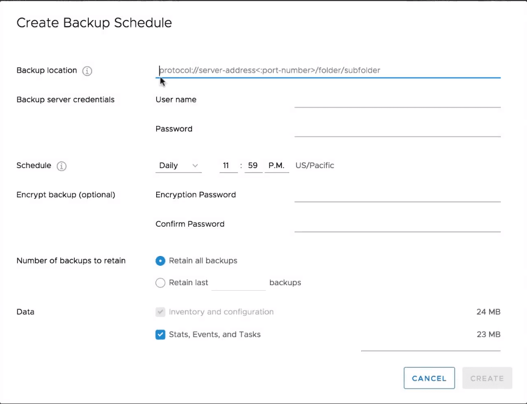Screen dimensions: 527x404
Task: Click the Retain last backups number field
Action: (238, 283)
